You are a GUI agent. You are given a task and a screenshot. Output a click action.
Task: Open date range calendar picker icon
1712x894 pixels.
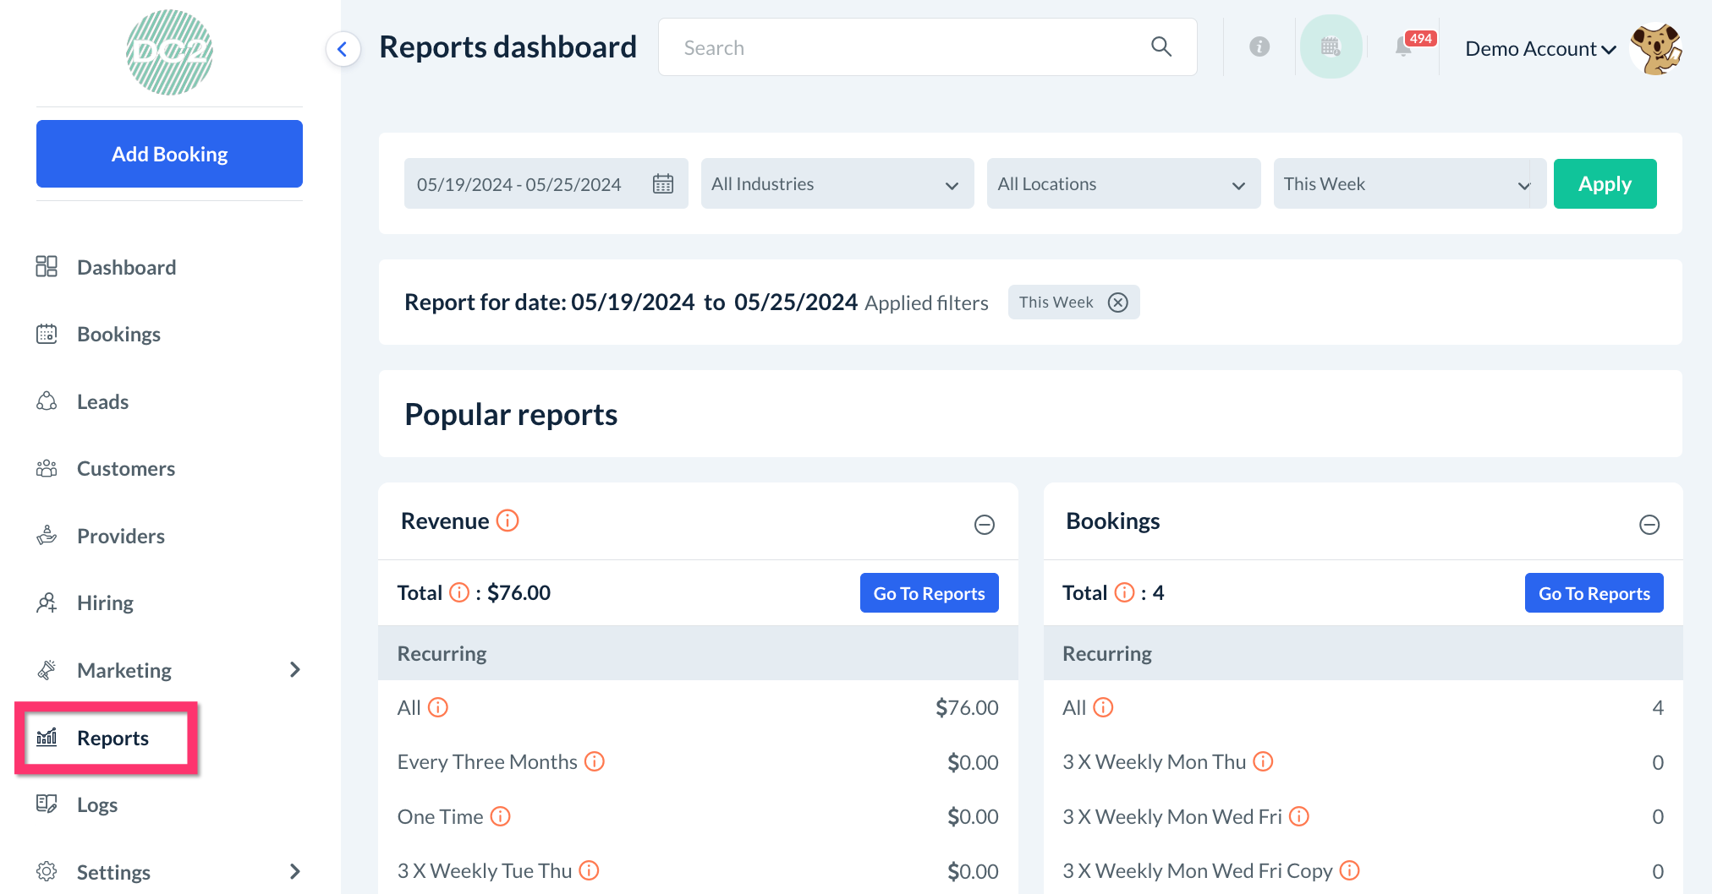coord(663,184)
